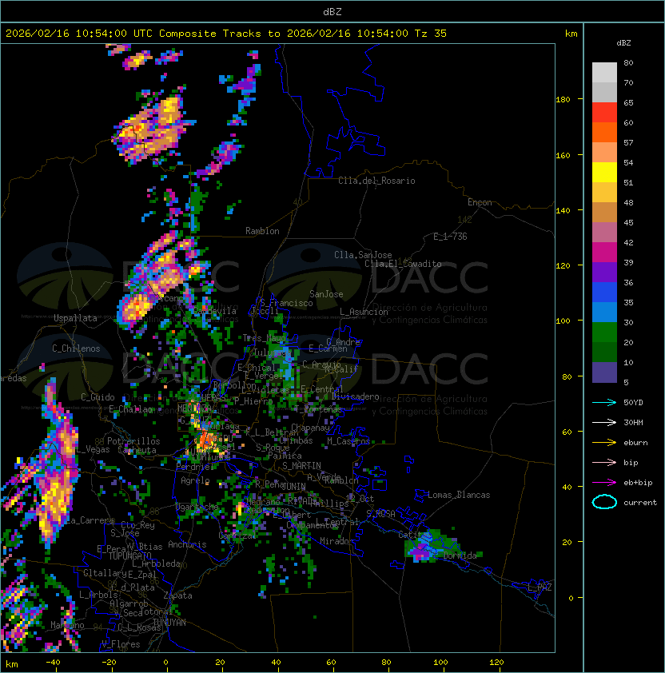Screen dimensions: 665x673
Task: Click the 'Uspallata' map label
Action: pos(75,318)
